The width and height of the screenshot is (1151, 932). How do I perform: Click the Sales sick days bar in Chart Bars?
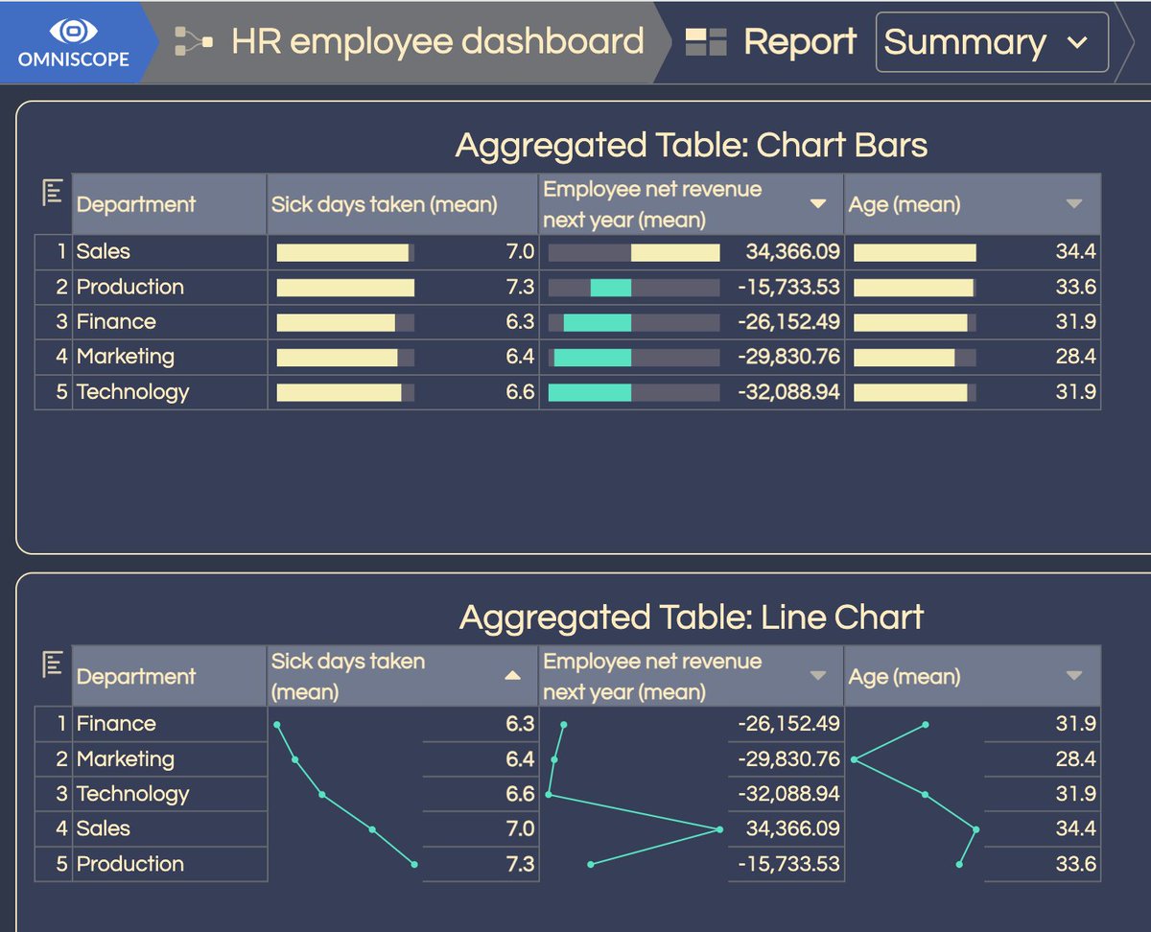(x=343, y=252)
